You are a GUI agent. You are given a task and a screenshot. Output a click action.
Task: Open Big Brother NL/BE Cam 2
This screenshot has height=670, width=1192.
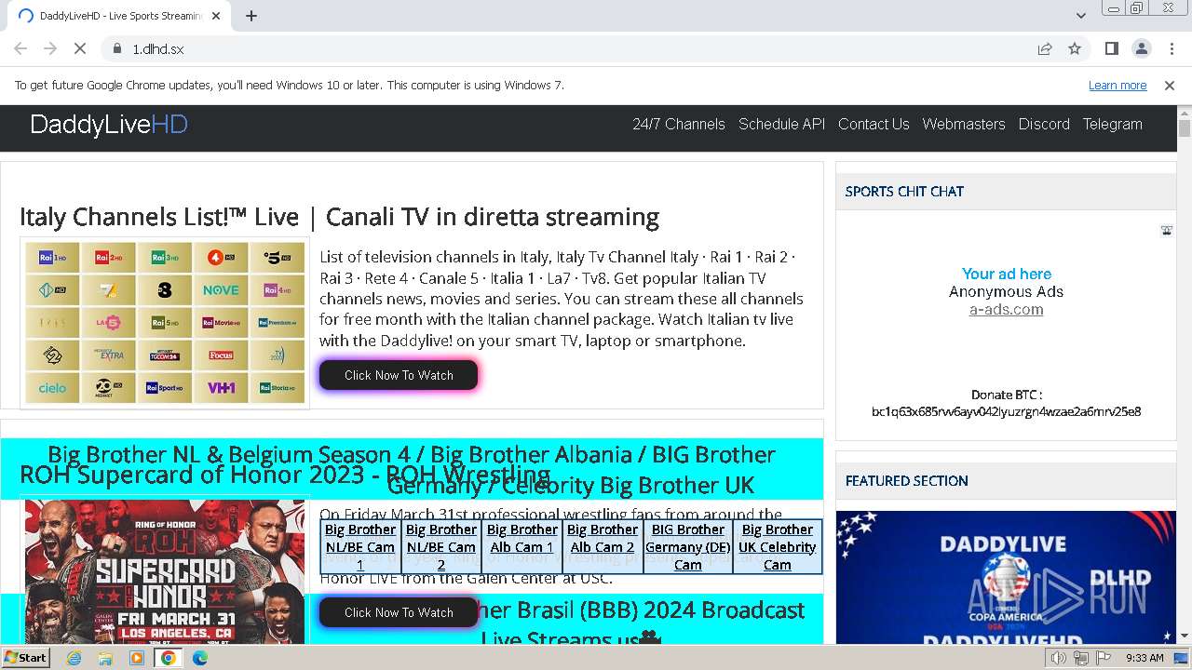click(x=441, y=547)
